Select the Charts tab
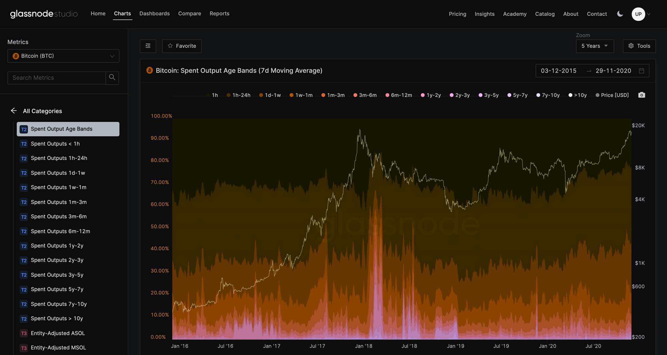The image size is (667, 355). coord(122,14)
